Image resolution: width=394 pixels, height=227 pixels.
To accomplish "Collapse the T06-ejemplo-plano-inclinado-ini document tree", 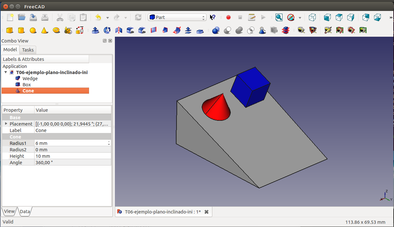I will (x=5, y=72).
